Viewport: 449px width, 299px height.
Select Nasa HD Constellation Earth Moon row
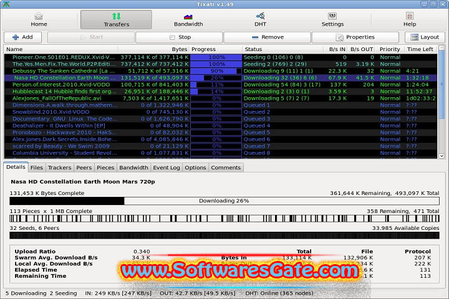(221, 78)
